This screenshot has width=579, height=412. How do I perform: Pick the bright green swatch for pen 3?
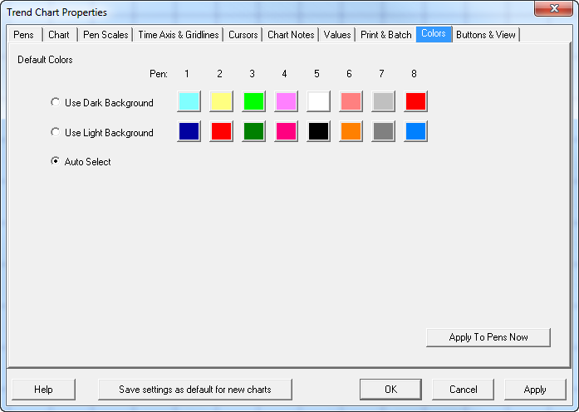[254, 102]
